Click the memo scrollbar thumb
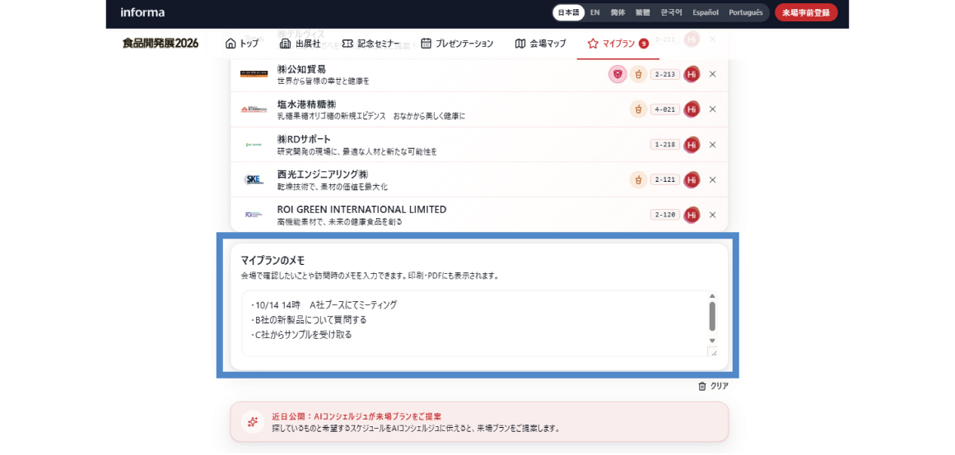The height and width of the screenshot is (455, 955). [x=713, y=316]
